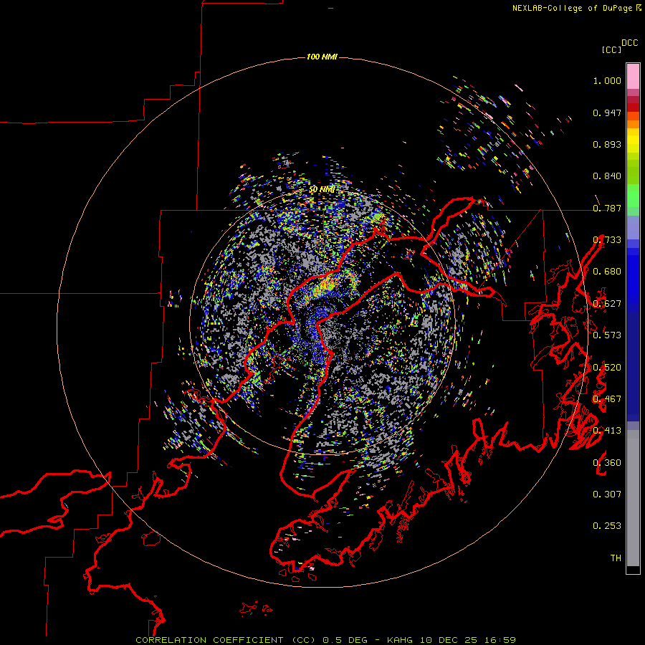Click the 0.253 scale value
Viewport: 645px width, 645px height.
tap(607, 526)
